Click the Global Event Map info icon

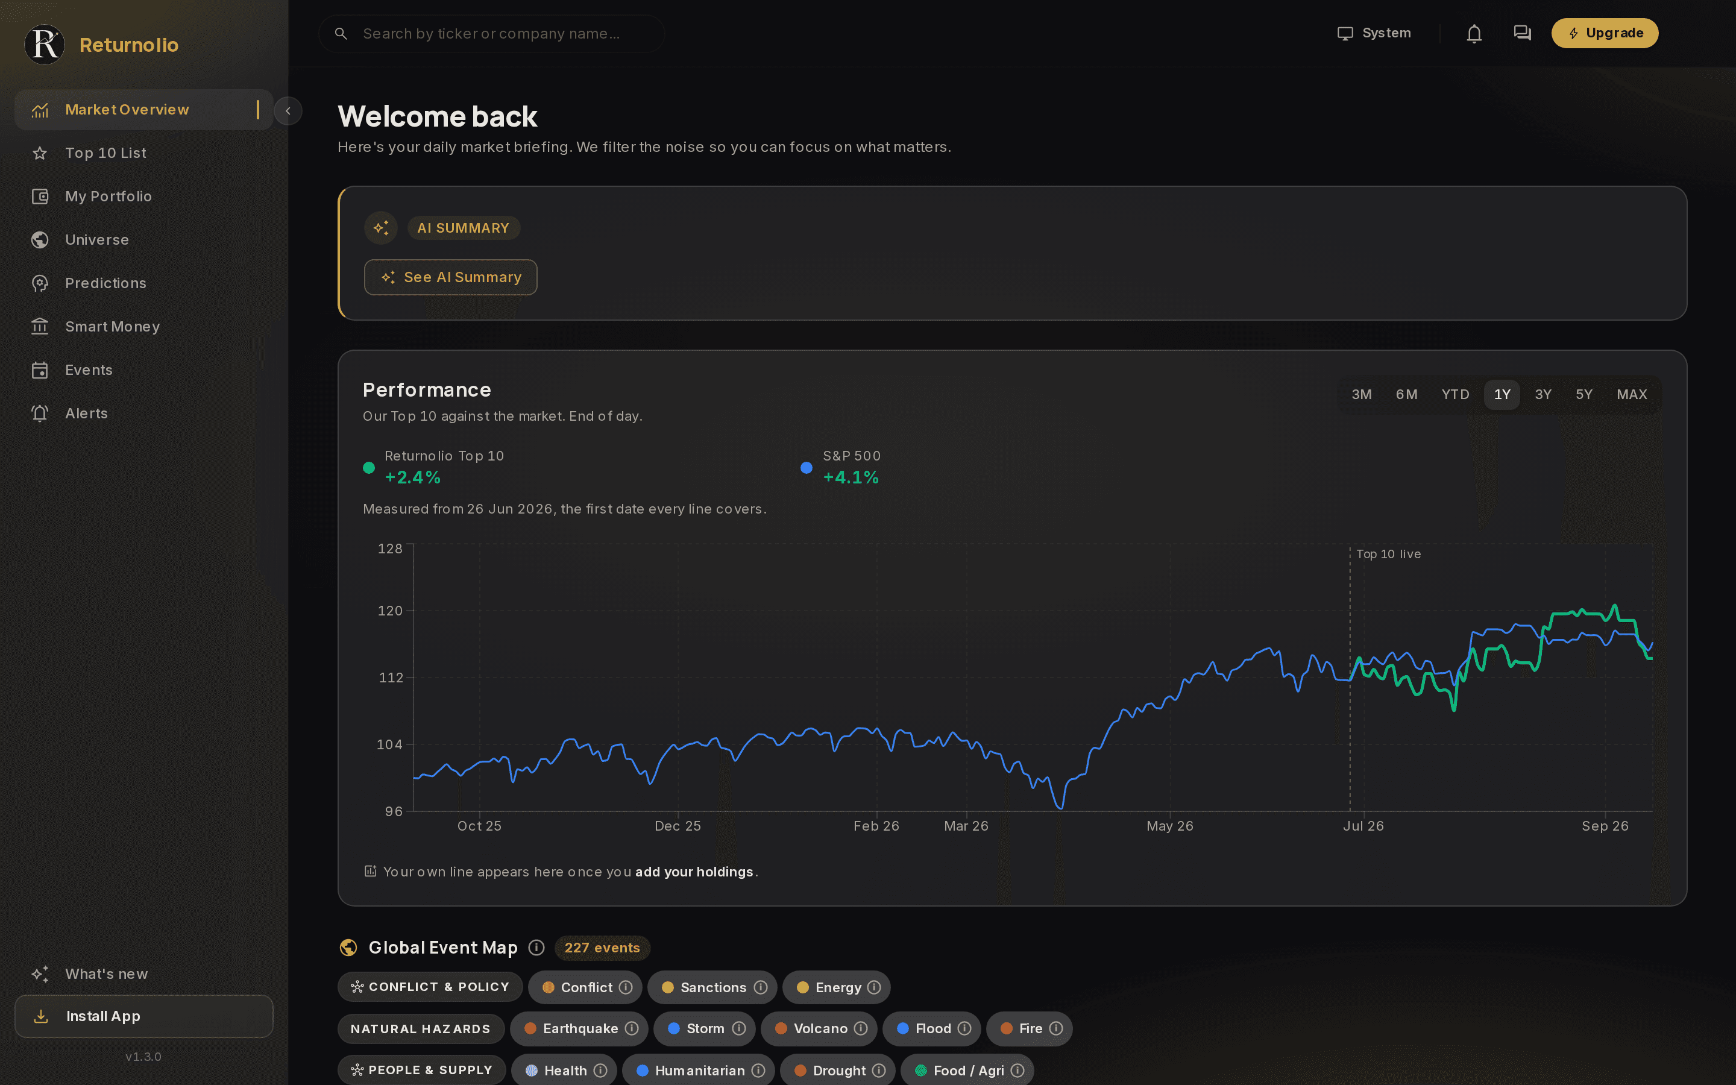tap(536, 947)
